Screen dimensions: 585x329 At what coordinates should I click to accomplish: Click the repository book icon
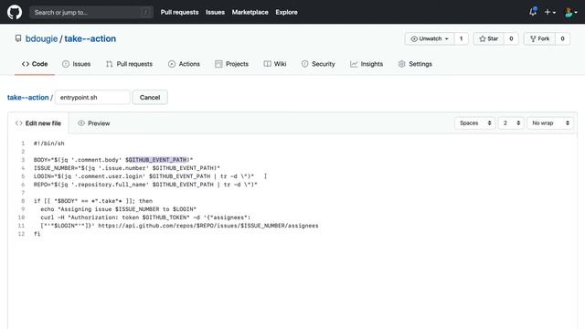pos(18,38)
